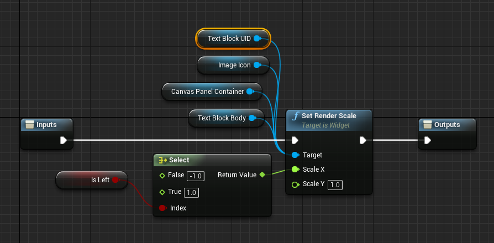This screenshot has height=243, width=494.
Task: Click the Select node Index pin
Action: point(162,208)
